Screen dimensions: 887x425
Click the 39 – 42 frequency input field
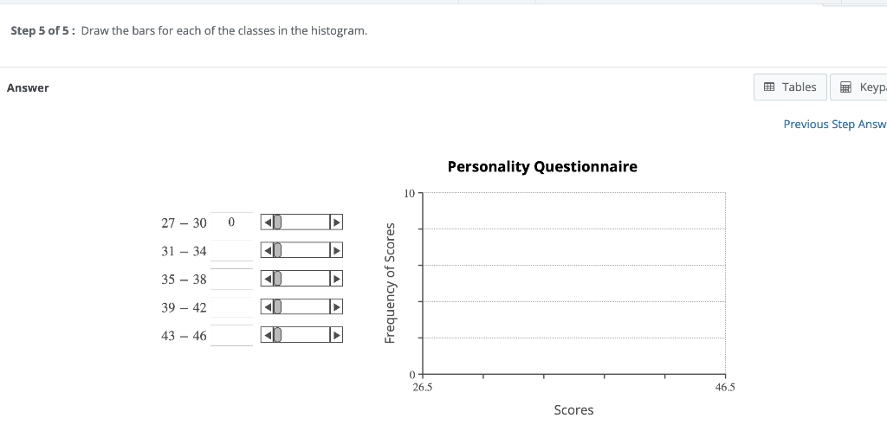231,307
